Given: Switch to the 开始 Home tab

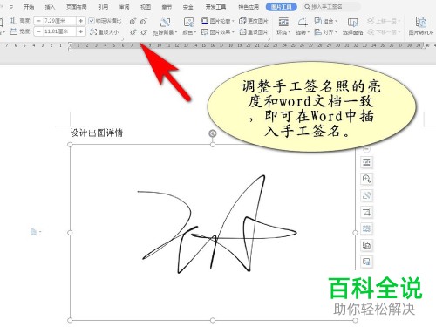Looking at the screenshot, I should click(29, 7).
